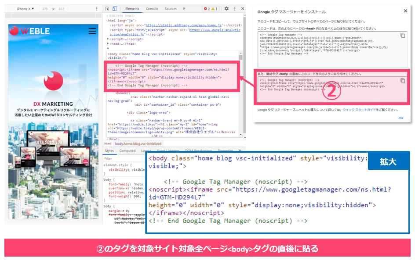Viewport: 415px width, 261px height.
Task: Open the quick start guide link
Action: [x=359, y=110]
